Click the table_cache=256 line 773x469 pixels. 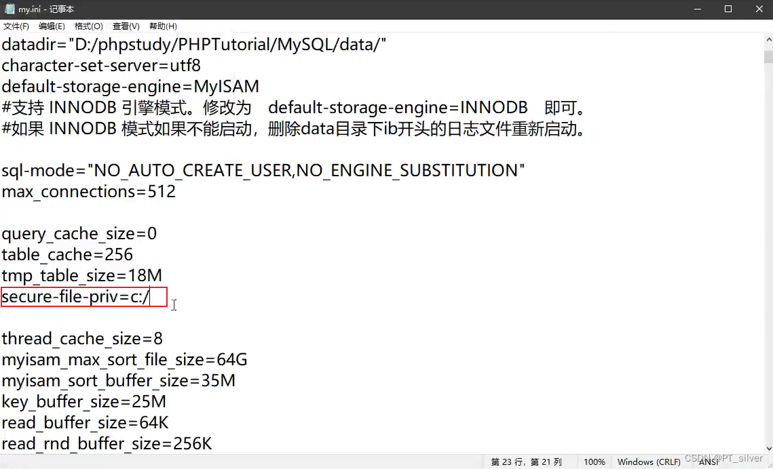coord(67,254)
